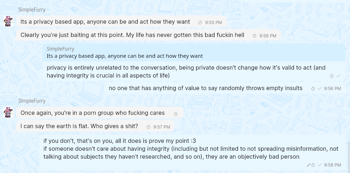Click the sent checkmark next to 9:58 PM
This screenshot has width=350, height=173.
coord(319,165)
